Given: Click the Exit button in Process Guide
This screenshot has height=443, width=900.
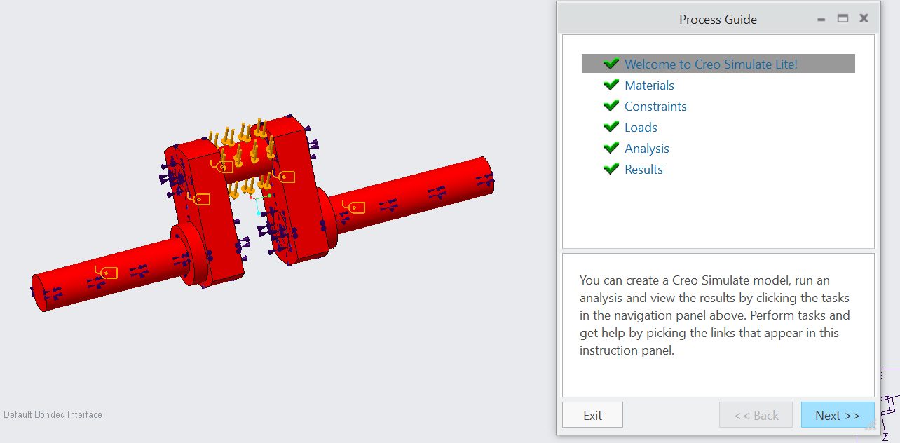Looking at the screenshot, I should tap(592, 415).
